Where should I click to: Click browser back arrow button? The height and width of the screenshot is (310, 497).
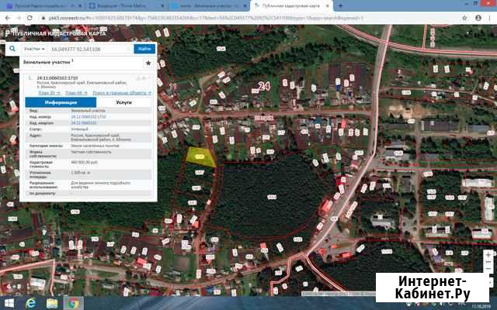(x=6, y=15)
